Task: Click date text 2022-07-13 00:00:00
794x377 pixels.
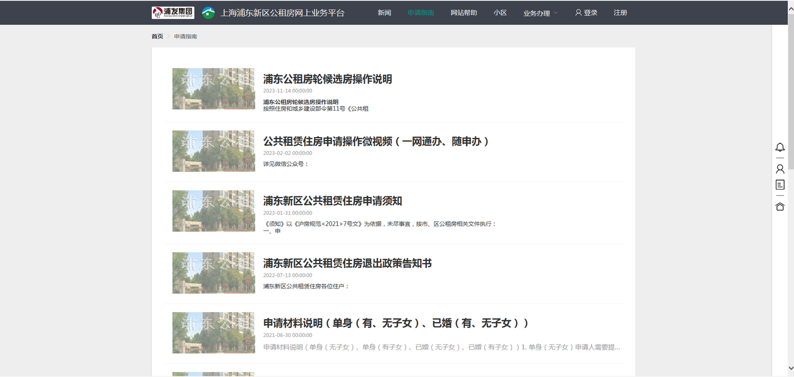Action: (x=287, y=275)
